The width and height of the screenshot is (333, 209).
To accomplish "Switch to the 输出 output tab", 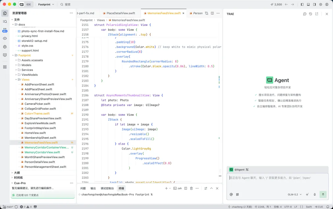I will click(x=93, y=188).
